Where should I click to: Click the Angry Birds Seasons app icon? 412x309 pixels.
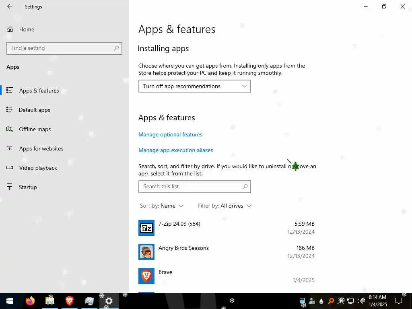(x=146, y=252)
